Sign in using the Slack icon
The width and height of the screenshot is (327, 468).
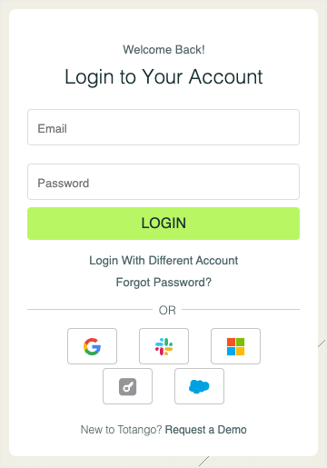(163, 346)
